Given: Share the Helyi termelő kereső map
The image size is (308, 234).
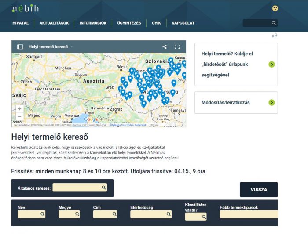Looking at the screenshot, I should tap(165, 47).
